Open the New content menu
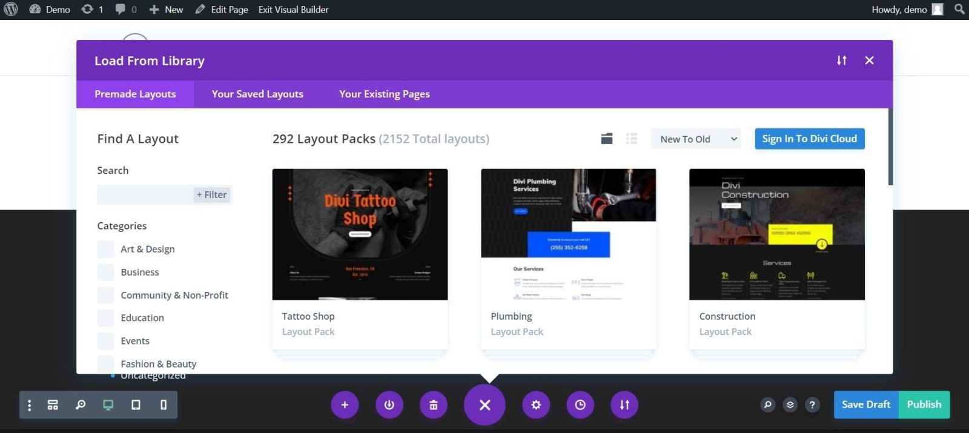Image resolution: width=969 pixels, height=433 pixels. pos(166,9)
